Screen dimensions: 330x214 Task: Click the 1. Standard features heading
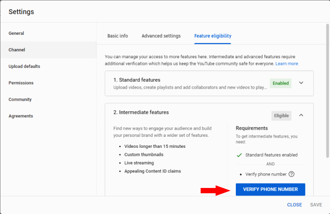[x=137, y=80]
